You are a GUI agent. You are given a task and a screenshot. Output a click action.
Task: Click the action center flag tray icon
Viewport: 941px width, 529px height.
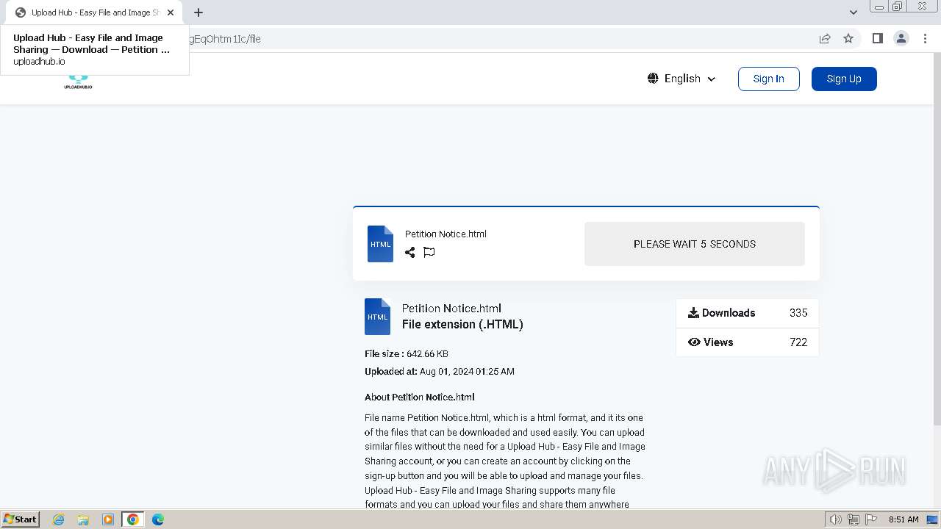(x=870, y=519)
